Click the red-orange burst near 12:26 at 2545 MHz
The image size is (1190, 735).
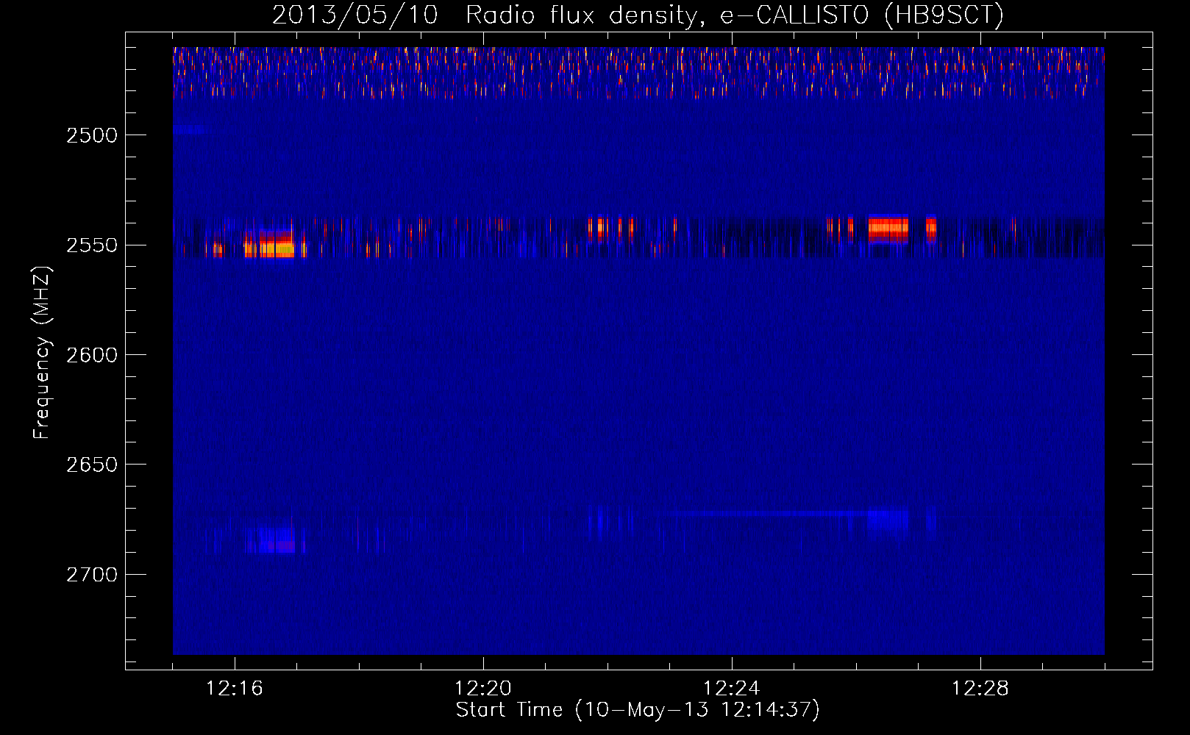click(888, 229)
